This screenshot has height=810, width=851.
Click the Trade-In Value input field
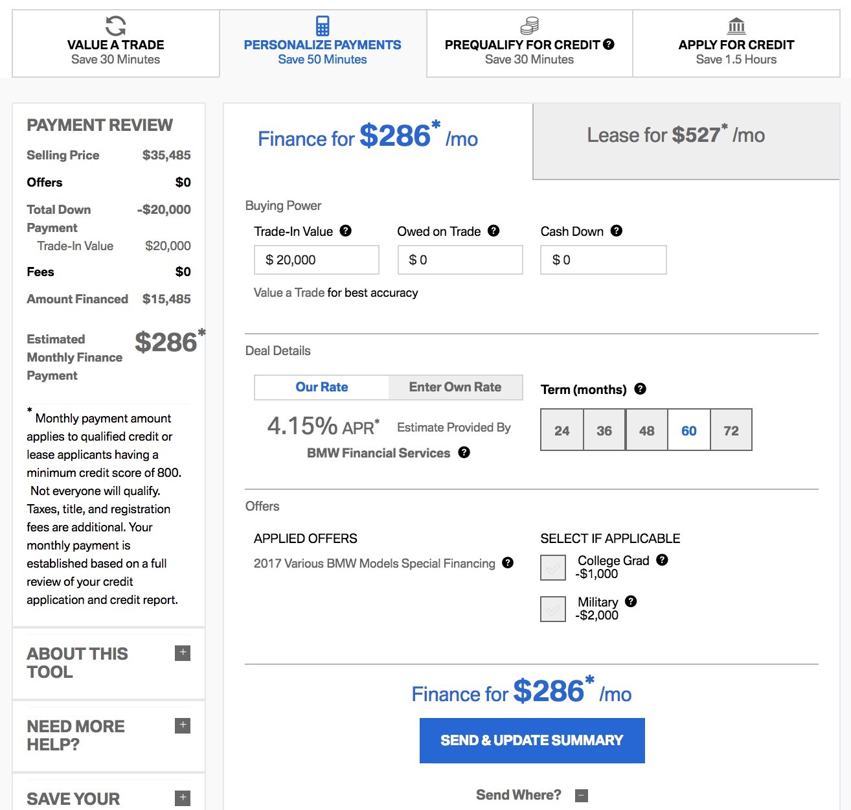317,260
